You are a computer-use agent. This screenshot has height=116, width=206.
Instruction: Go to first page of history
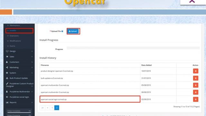coord(42,108)
